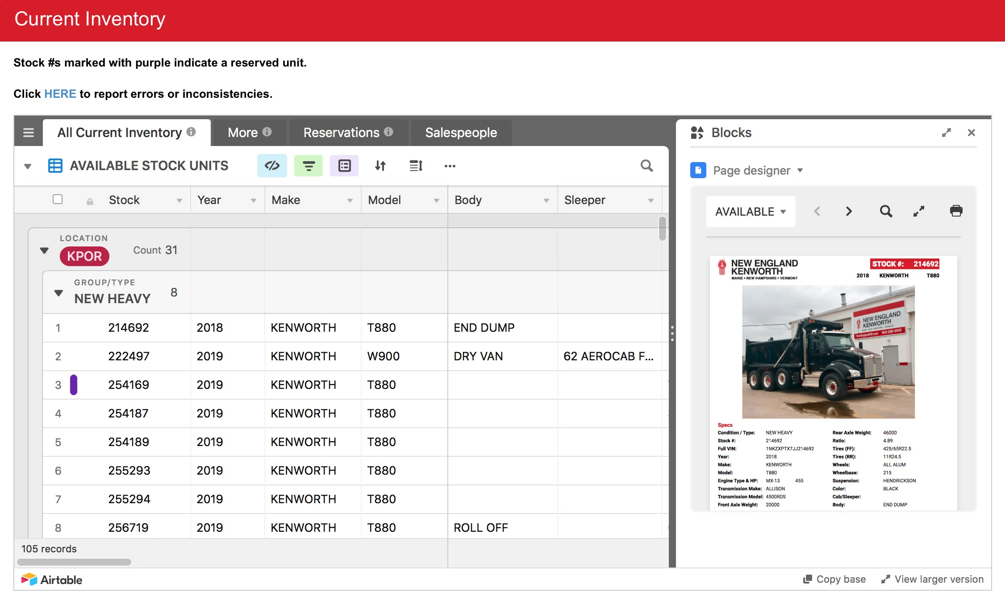This screenshot has width=1005, height=605.
Task: Click the W900 model cell
Action: [x=405, y=356]
